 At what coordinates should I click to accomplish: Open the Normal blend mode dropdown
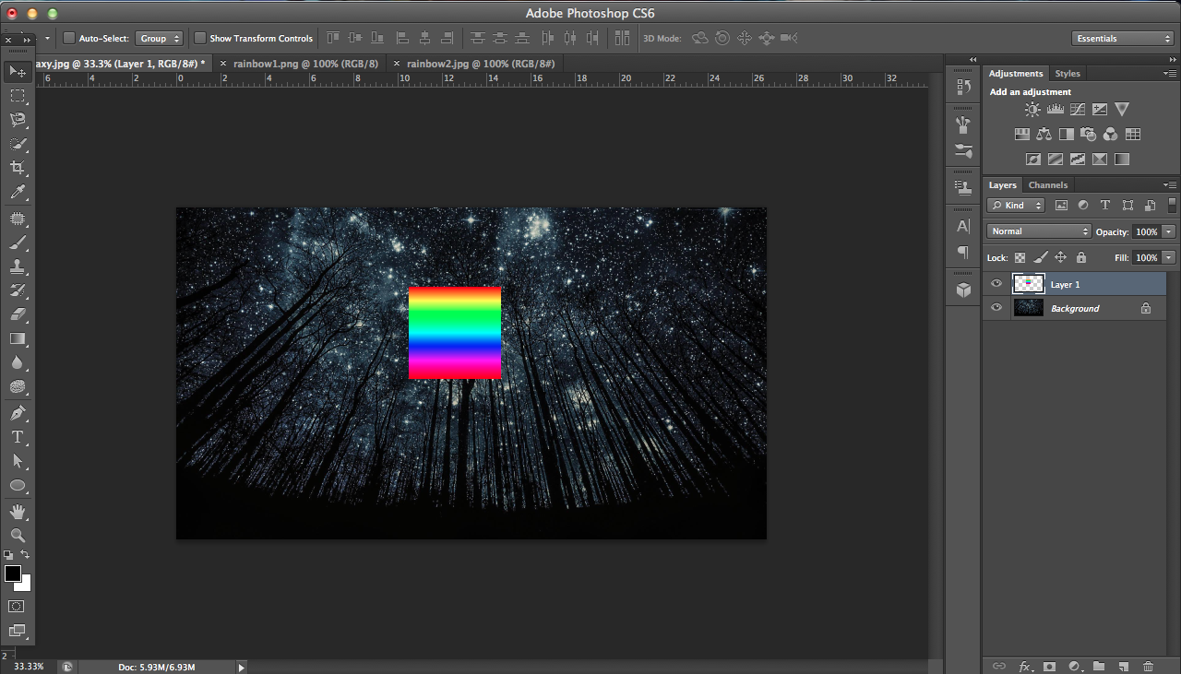click(x=1039, y=231)
